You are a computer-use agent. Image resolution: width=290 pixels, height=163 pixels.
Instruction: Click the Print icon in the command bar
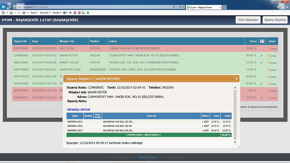tap(24, 13)
